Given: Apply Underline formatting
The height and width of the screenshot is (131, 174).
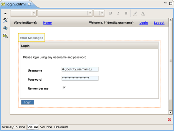Looking at the screenshot, I should 126,13.
